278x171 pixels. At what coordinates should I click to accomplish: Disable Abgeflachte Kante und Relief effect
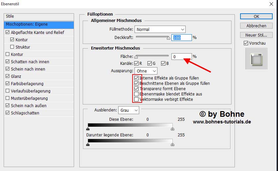(x=8, y=33)
